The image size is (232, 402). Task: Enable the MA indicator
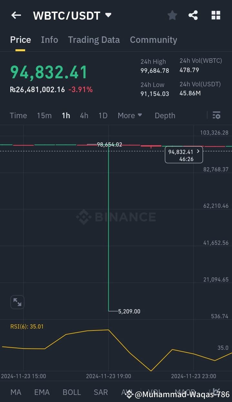[16, 392]
